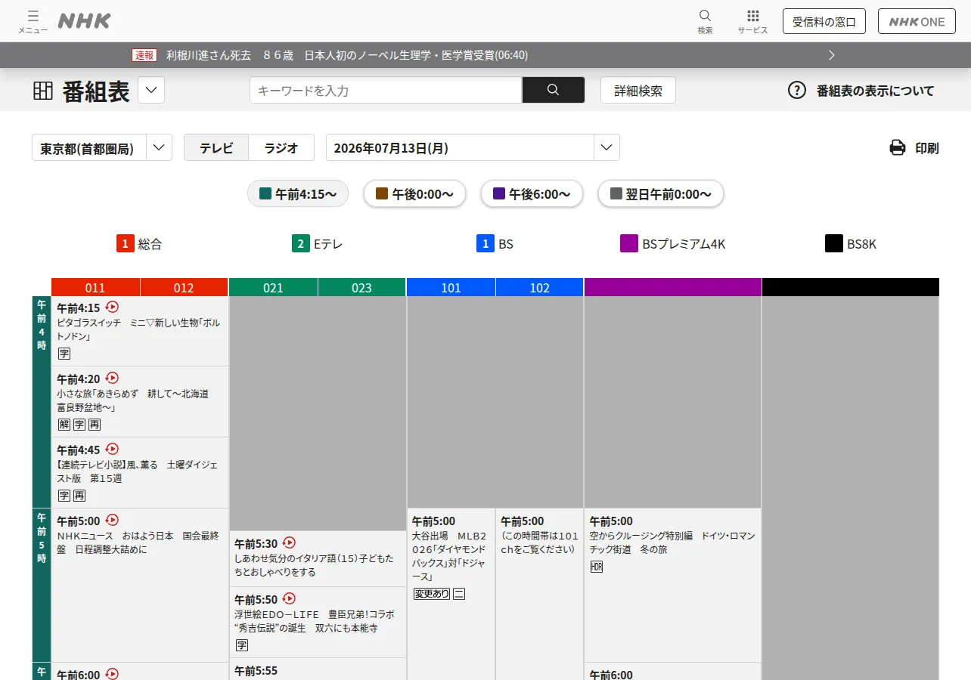Viewport: 971px width, 680px height.
Task: Open 番組表の表示について help link
Action: click(x=875, y=91)
